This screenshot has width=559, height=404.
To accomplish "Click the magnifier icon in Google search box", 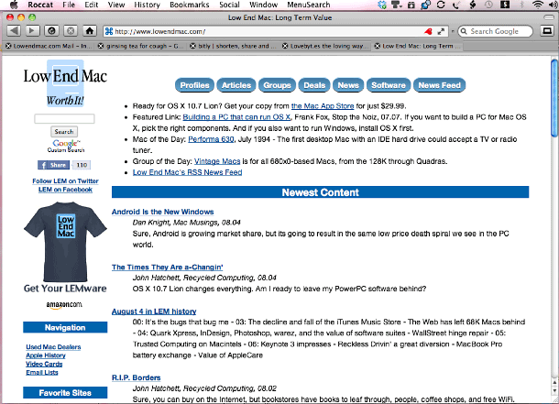I will pyautogui.click(x=464, y=31).
